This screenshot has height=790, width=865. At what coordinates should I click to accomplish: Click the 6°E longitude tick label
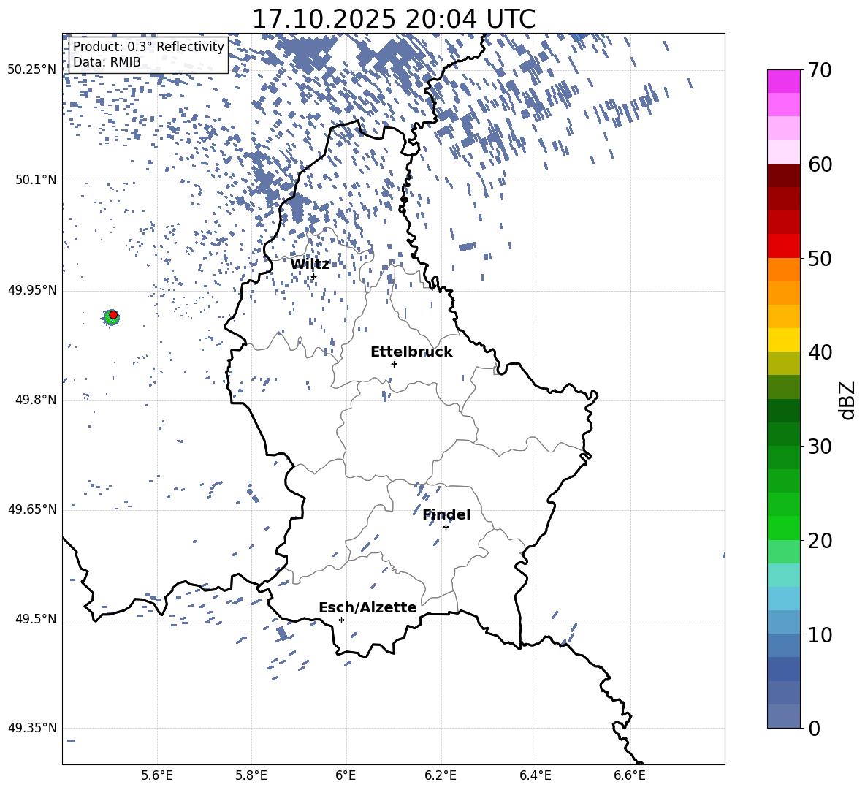click(346, 775)
